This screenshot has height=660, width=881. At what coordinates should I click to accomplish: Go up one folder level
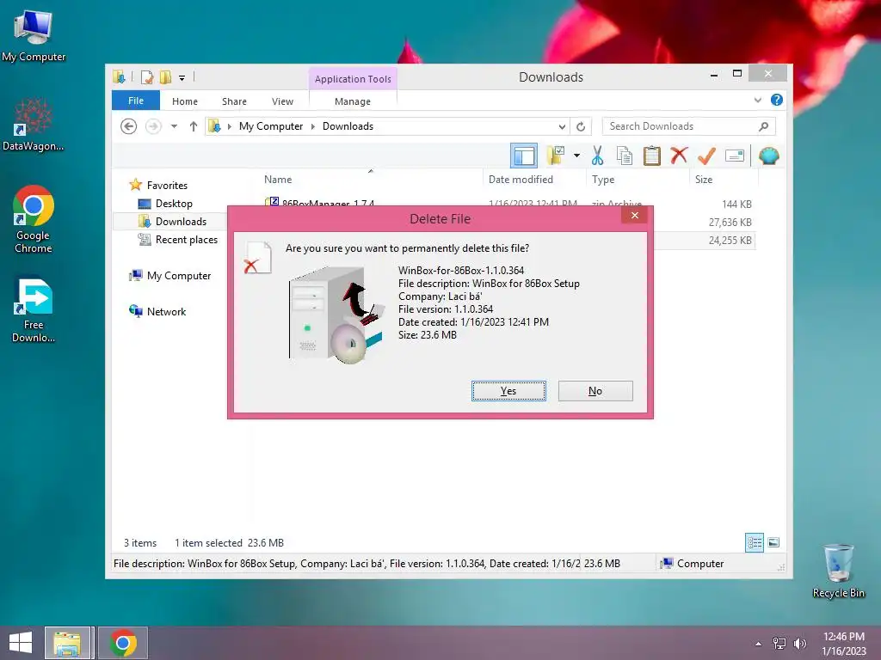pyautogui.click(x=194, y=126)
